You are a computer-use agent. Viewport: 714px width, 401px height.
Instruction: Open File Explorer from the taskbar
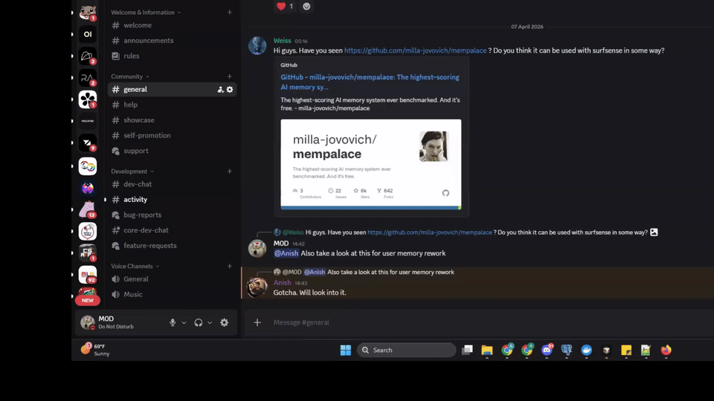[486, 350]
